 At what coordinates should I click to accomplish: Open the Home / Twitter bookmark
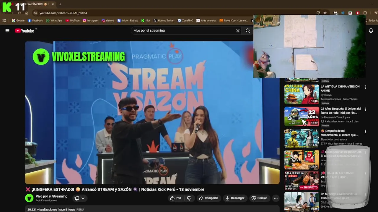(164, 21)
